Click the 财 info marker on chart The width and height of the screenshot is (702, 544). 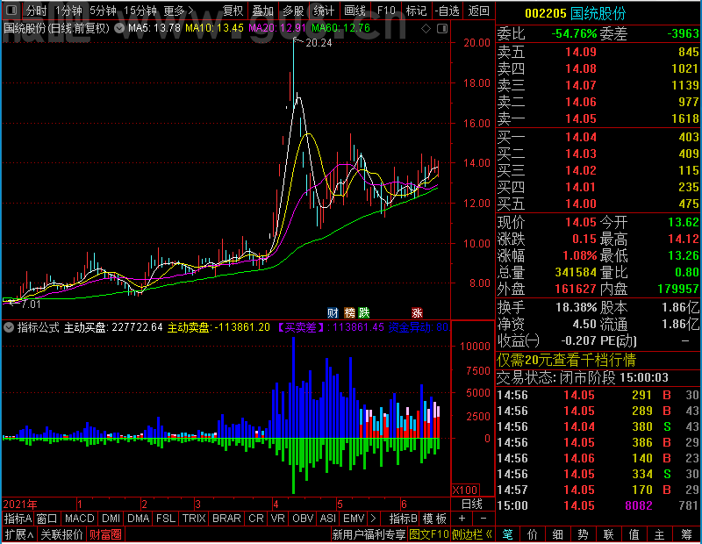333,312
